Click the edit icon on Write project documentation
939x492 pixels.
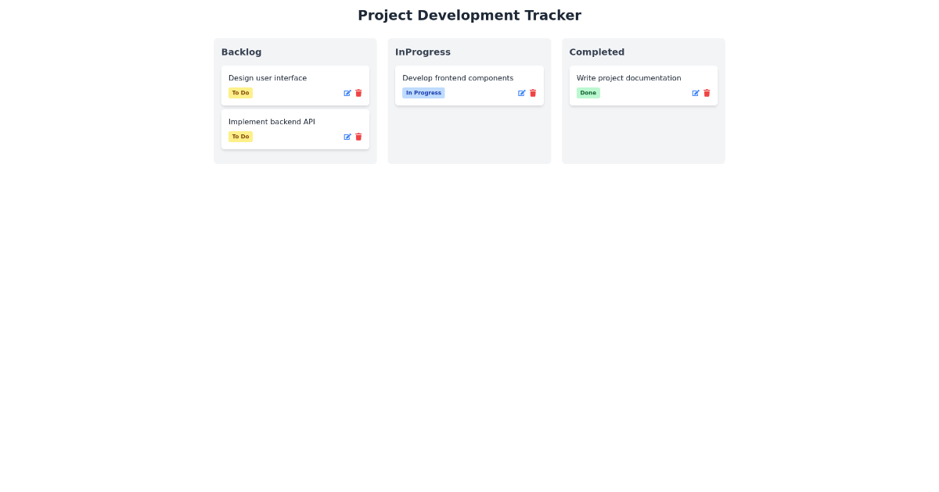click(695, 93)
